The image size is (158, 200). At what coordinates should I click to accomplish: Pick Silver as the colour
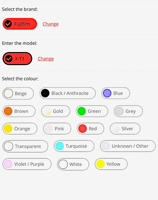(125, 128)
